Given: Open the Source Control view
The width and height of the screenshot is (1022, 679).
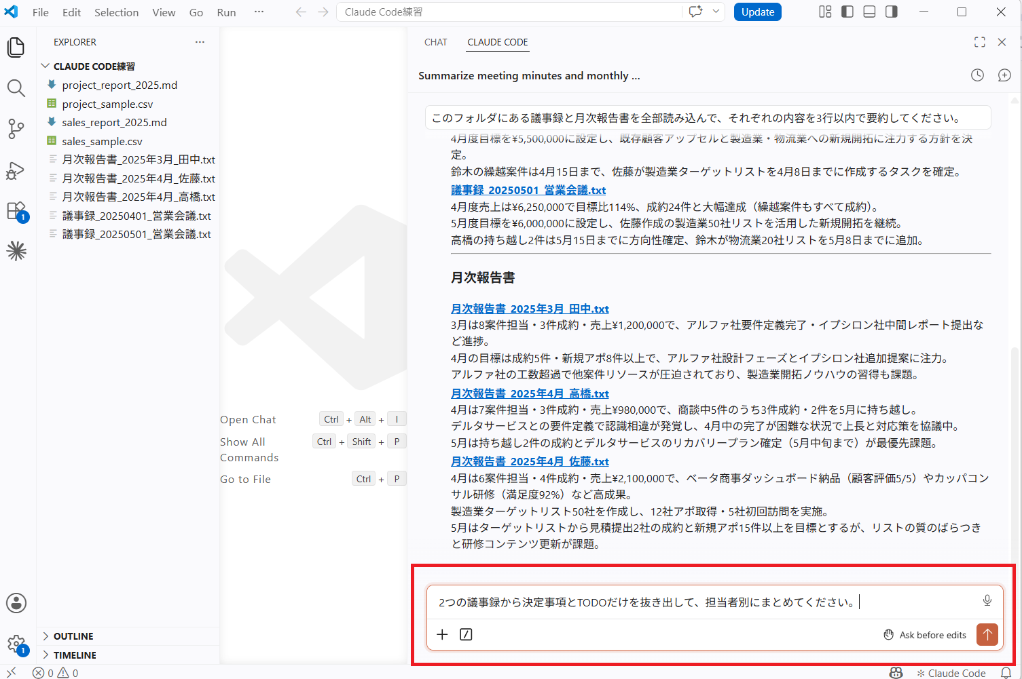Looking at the screenshot, I should tap(16, 129).
